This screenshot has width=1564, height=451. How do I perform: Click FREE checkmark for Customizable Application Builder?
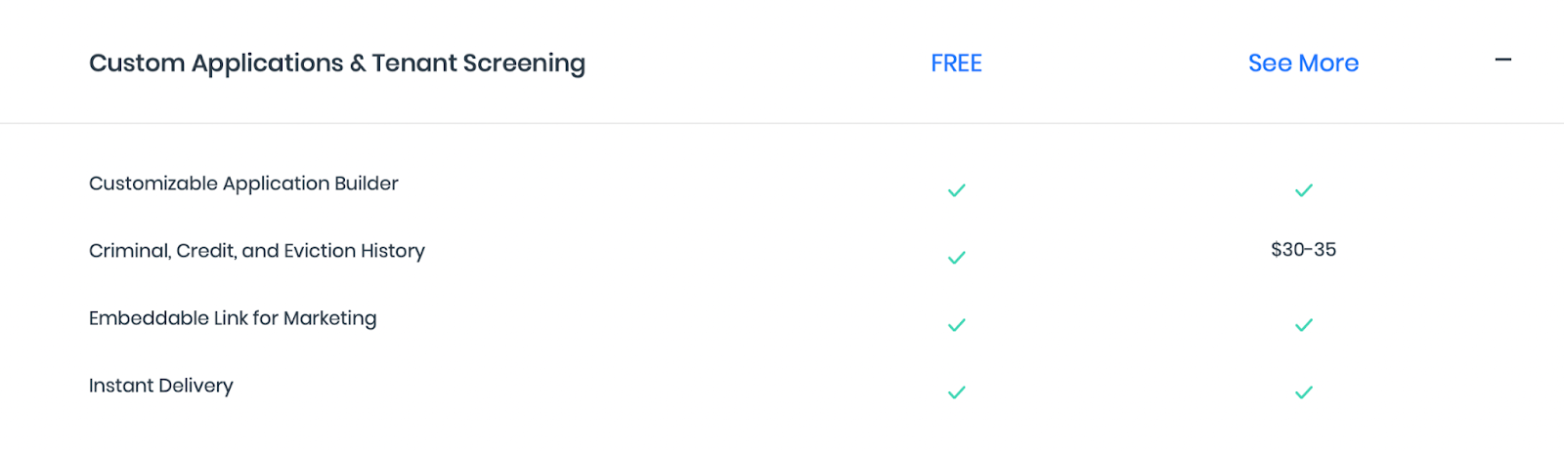(x=957, y=190)
